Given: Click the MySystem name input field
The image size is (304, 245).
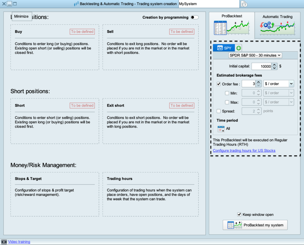Looking at the screenshot, I should point(208,4).
